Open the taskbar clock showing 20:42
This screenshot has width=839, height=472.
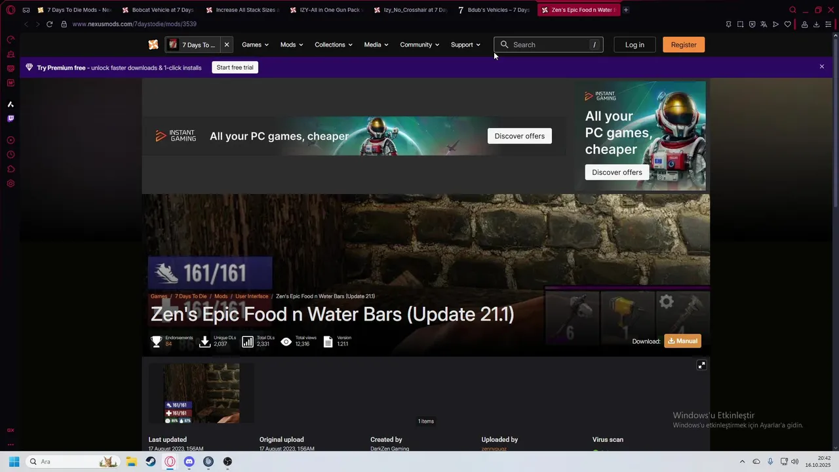point(818,462)
